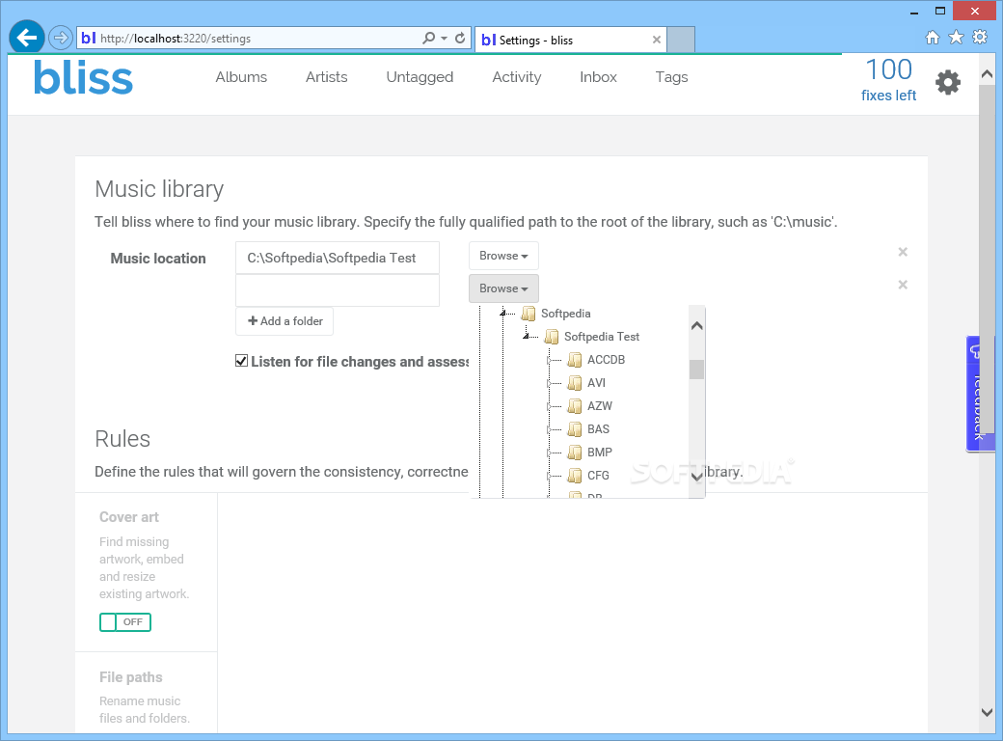Select the AVI folder label
The image size is (1003, 741).
pyautogui.click(x=596, y=383)
